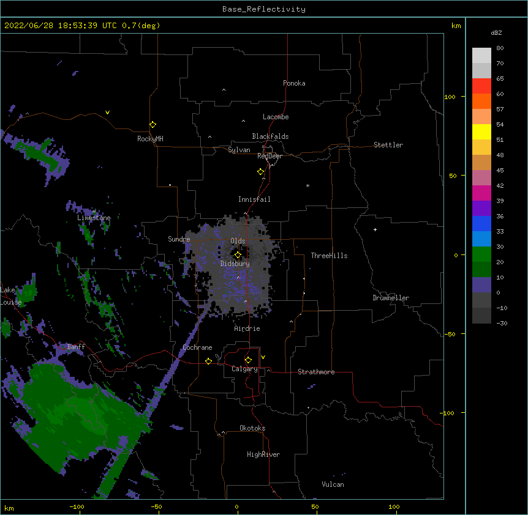The image size is (528, 515).
Task: Click the Limestone label
Action: (94, 218)
